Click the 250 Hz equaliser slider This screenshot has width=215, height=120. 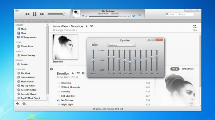pyautogui.click(x=124, y=60)
